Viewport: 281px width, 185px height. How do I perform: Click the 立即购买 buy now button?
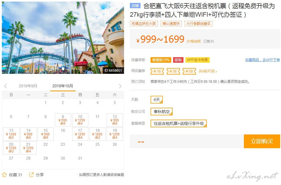click(x=262, y=141)
